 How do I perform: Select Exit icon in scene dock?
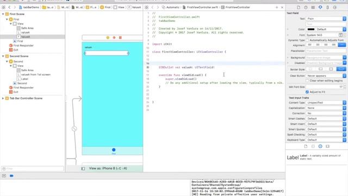(120, 38)
